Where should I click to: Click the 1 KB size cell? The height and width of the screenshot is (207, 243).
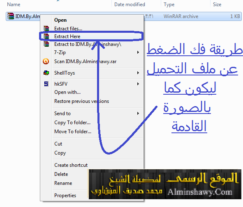(235, 16)
